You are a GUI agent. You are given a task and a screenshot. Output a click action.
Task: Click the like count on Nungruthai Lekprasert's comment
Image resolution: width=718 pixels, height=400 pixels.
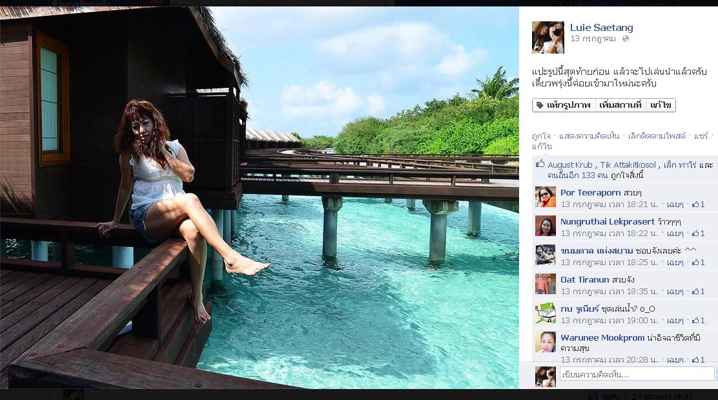(699, 234)
